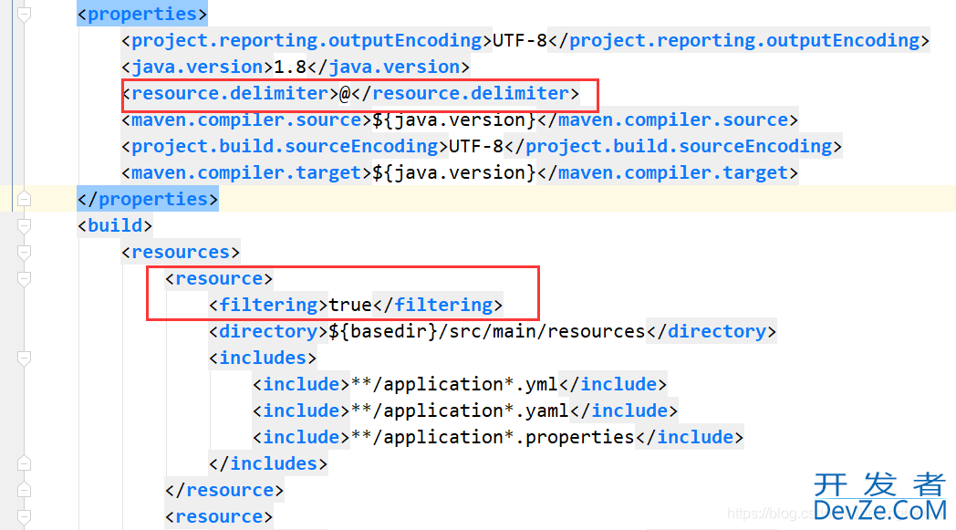The height and width of the screenshot is (530, 956).
Task: Click the 1.8 value in java.version
Action: [290, 68]
